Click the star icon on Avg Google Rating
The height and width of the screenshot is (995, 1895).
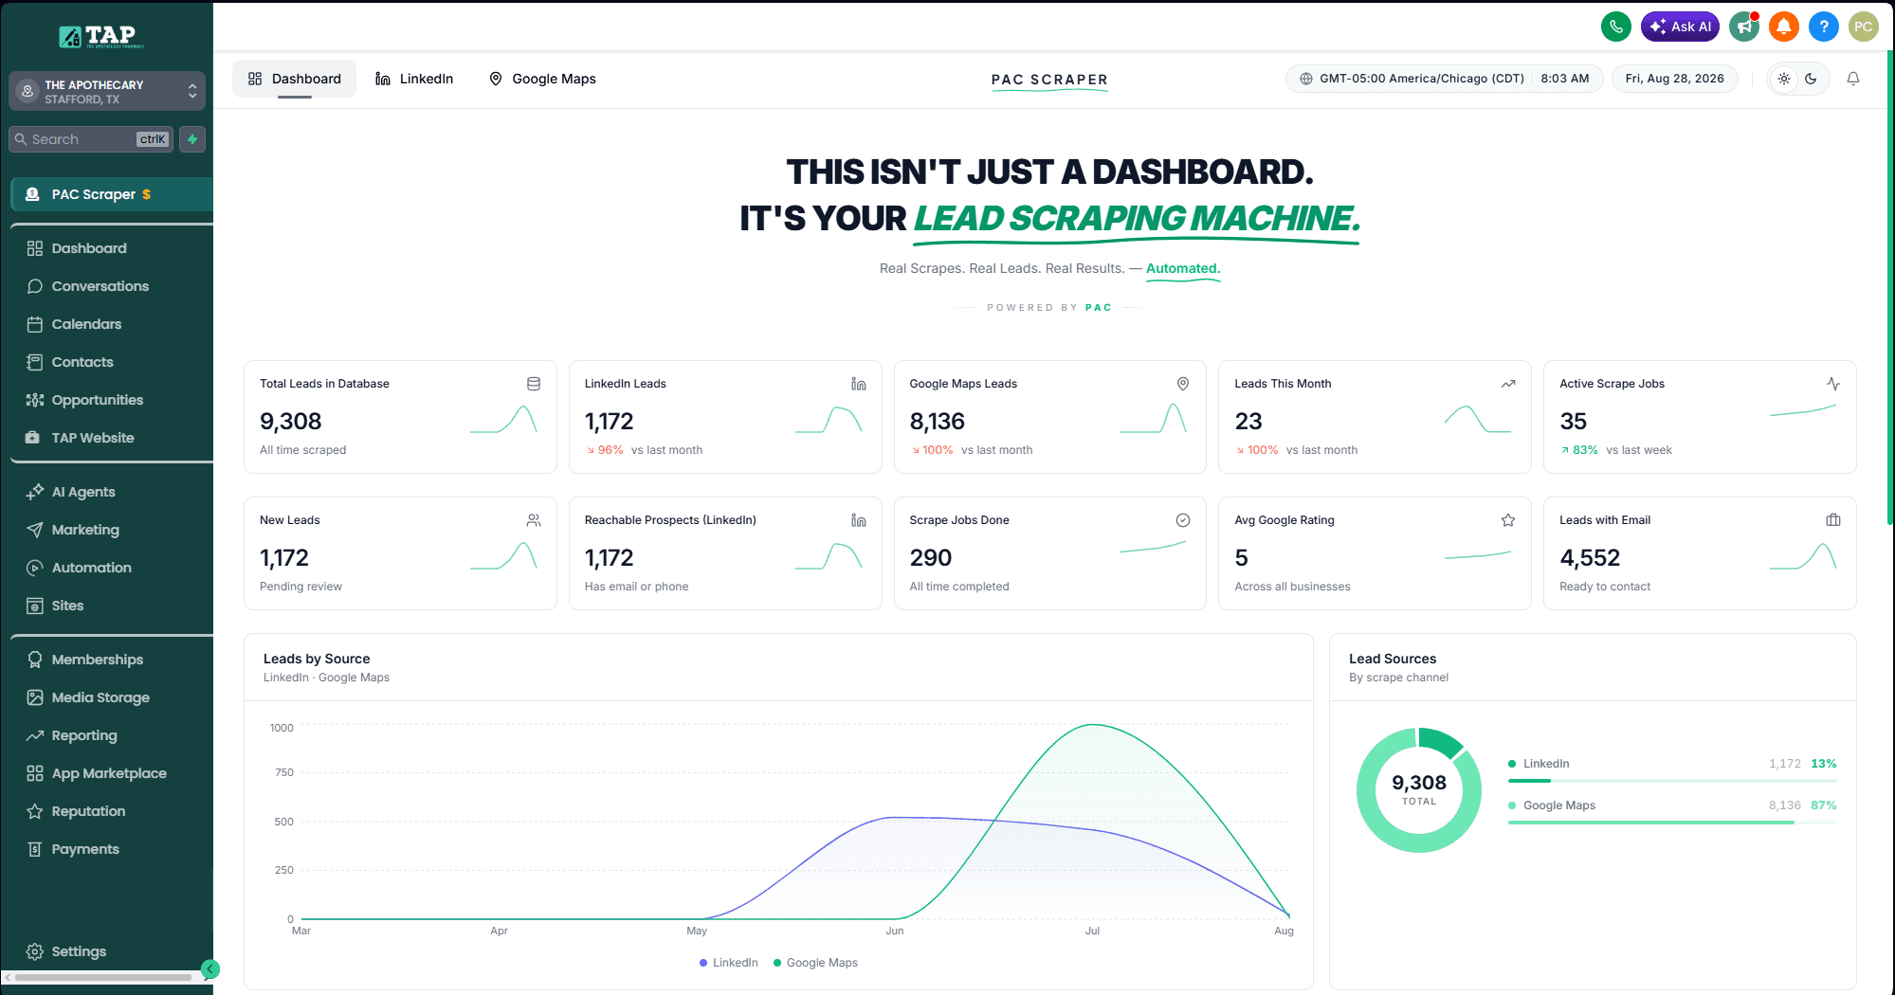[1508, 520]
